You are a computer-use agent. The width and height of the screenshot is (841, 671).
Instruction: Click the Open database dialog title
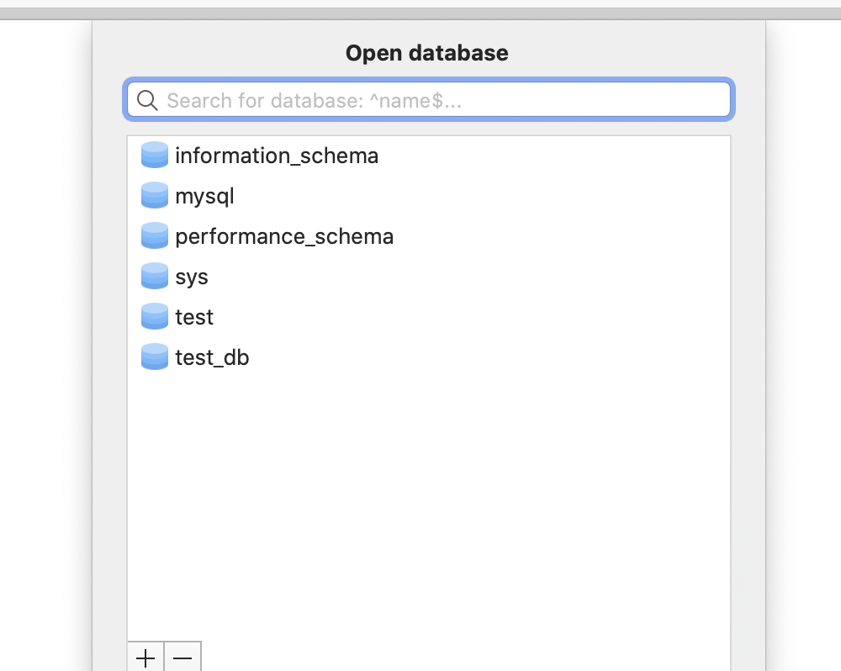coord(426,52)
